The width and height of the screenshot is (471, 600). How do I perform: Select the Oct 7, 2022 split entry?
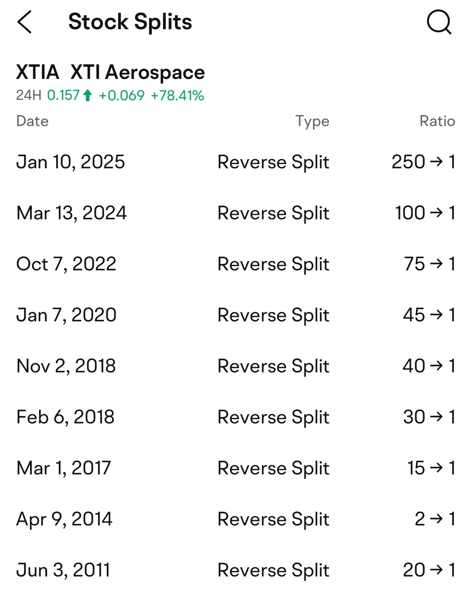click(66, 264)
